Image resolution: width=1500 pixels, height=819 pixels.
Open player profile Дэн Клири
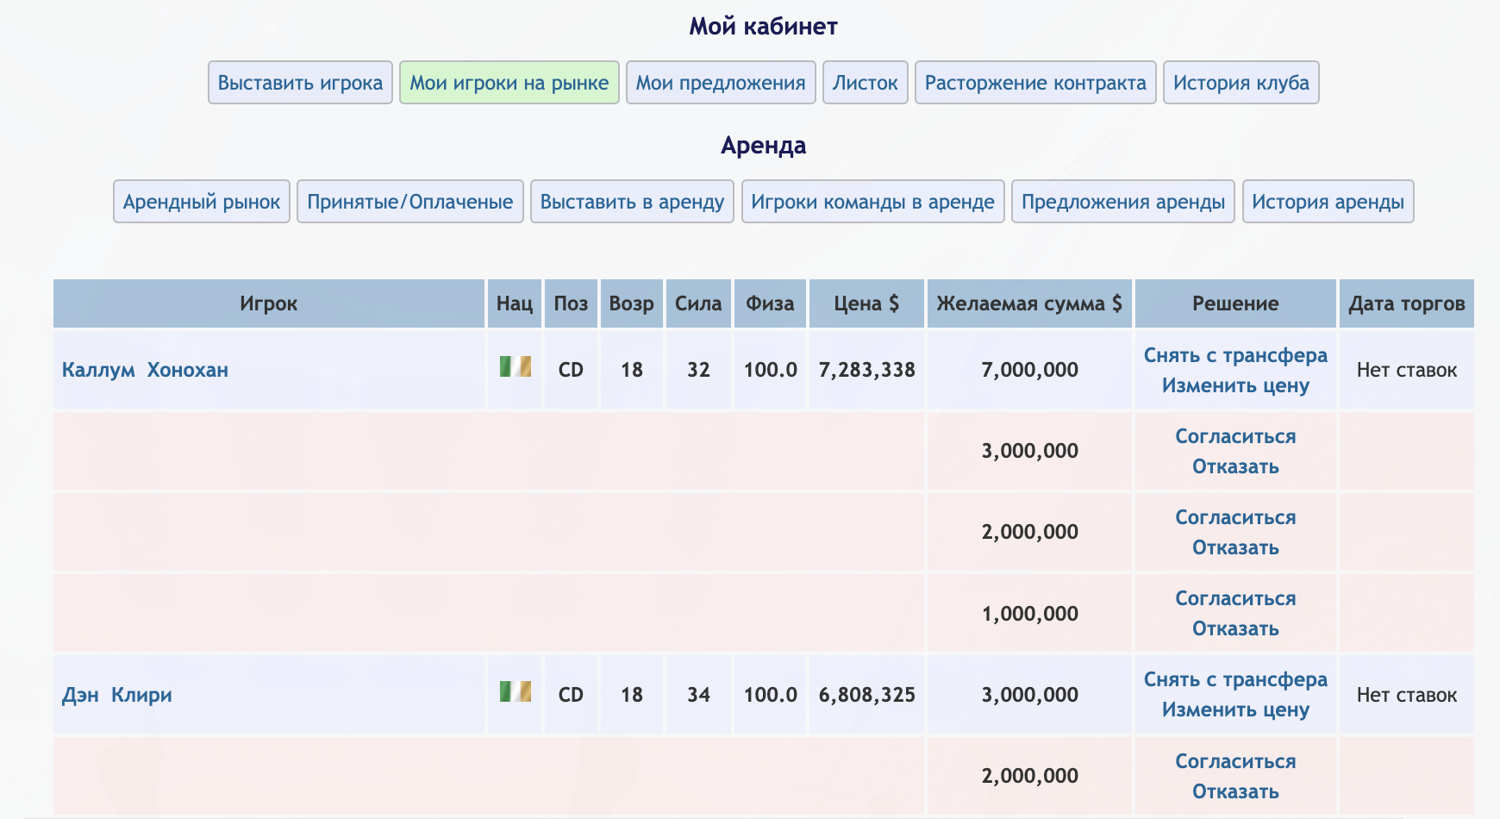coord(116,695)
